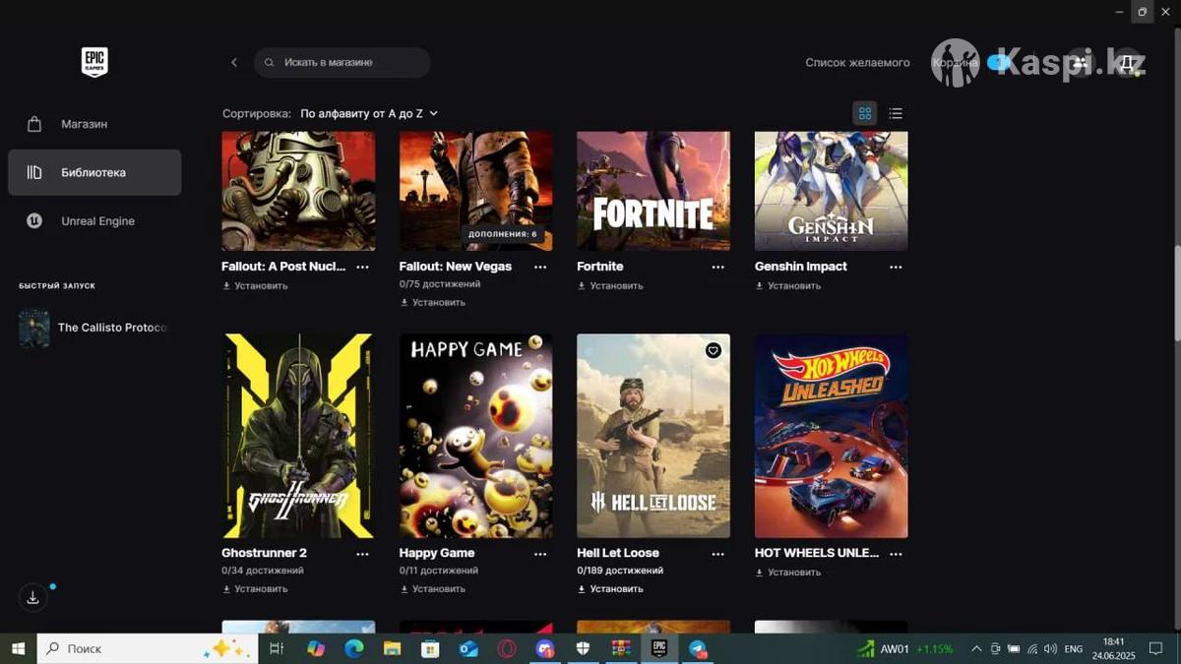Open the downloads icon in sidebar

pyautogui.click(x=32, y=597)
